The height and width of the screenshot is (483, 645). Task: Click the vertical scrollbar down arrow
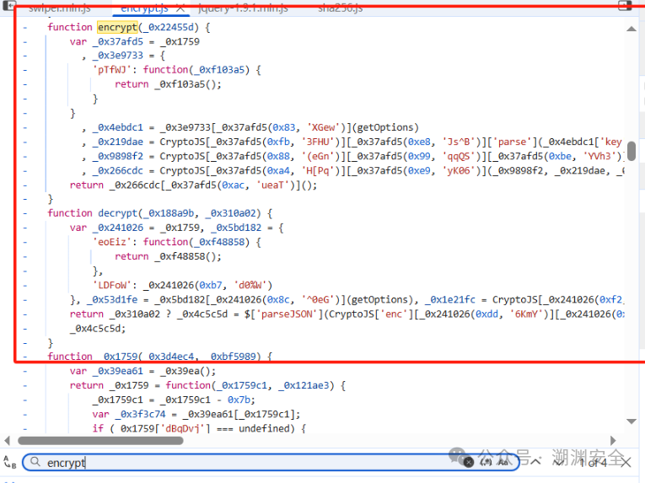click(x=632, y=421)
